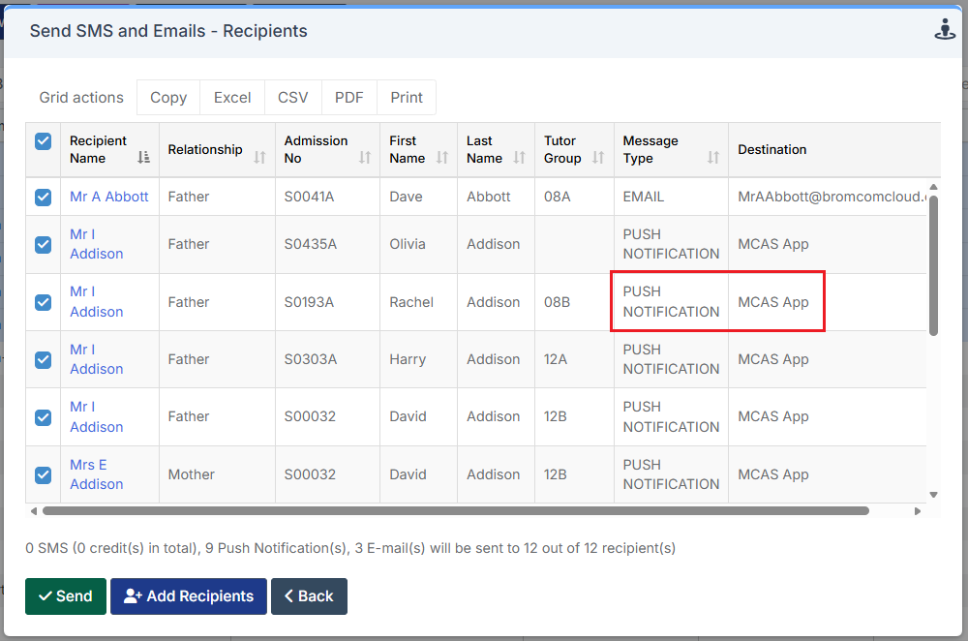
Task: Uncheck the Mr A Abbott row
Action: pos(44,197)
